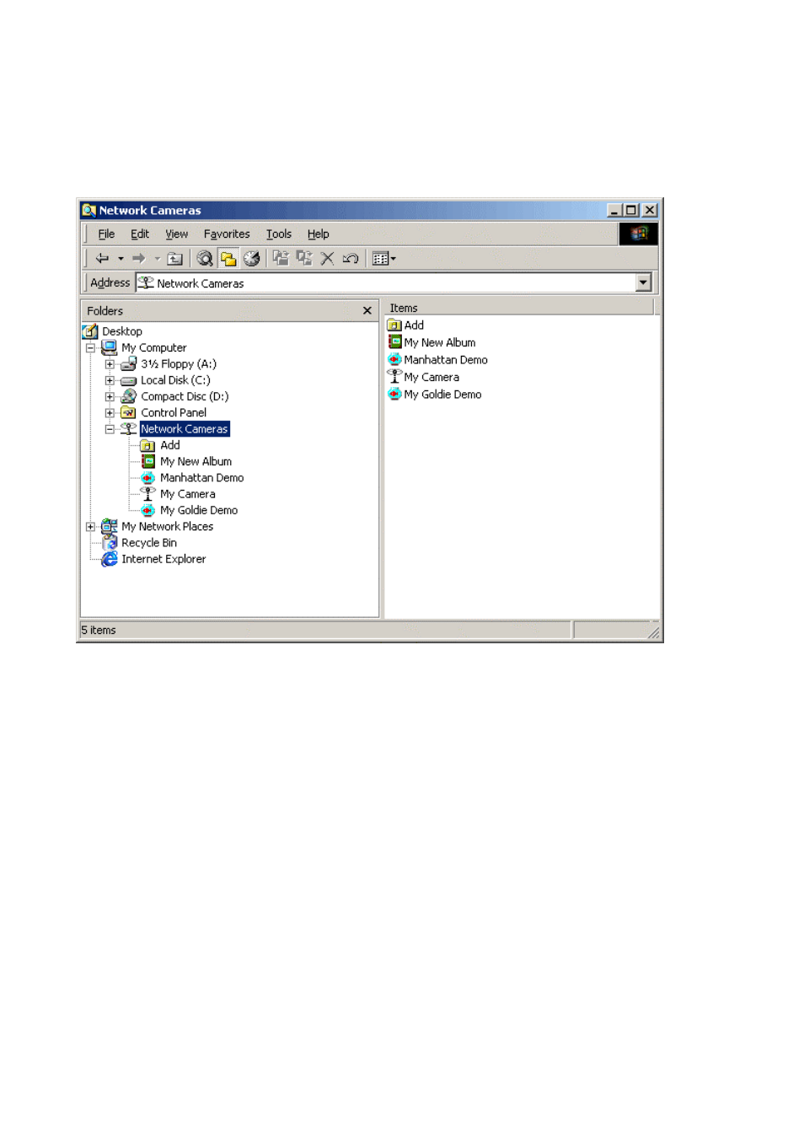Open the Help menu
Screen dimensions: 804x1139
(x=318, y=234)
